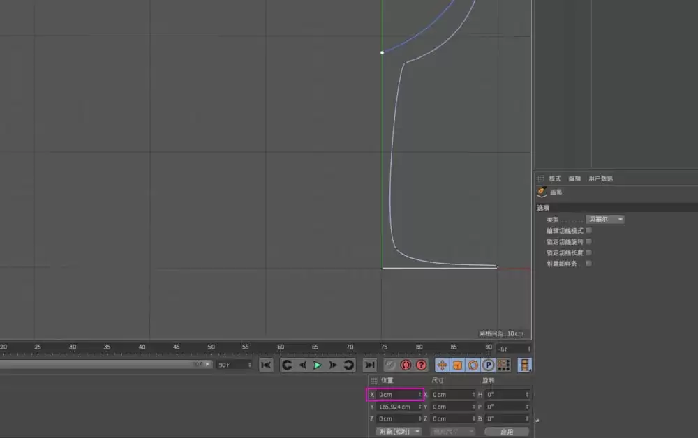This screenshot has height=438, width=698.
Task: Enable autokeying via the red circle icon
Action: coord(406,365)
